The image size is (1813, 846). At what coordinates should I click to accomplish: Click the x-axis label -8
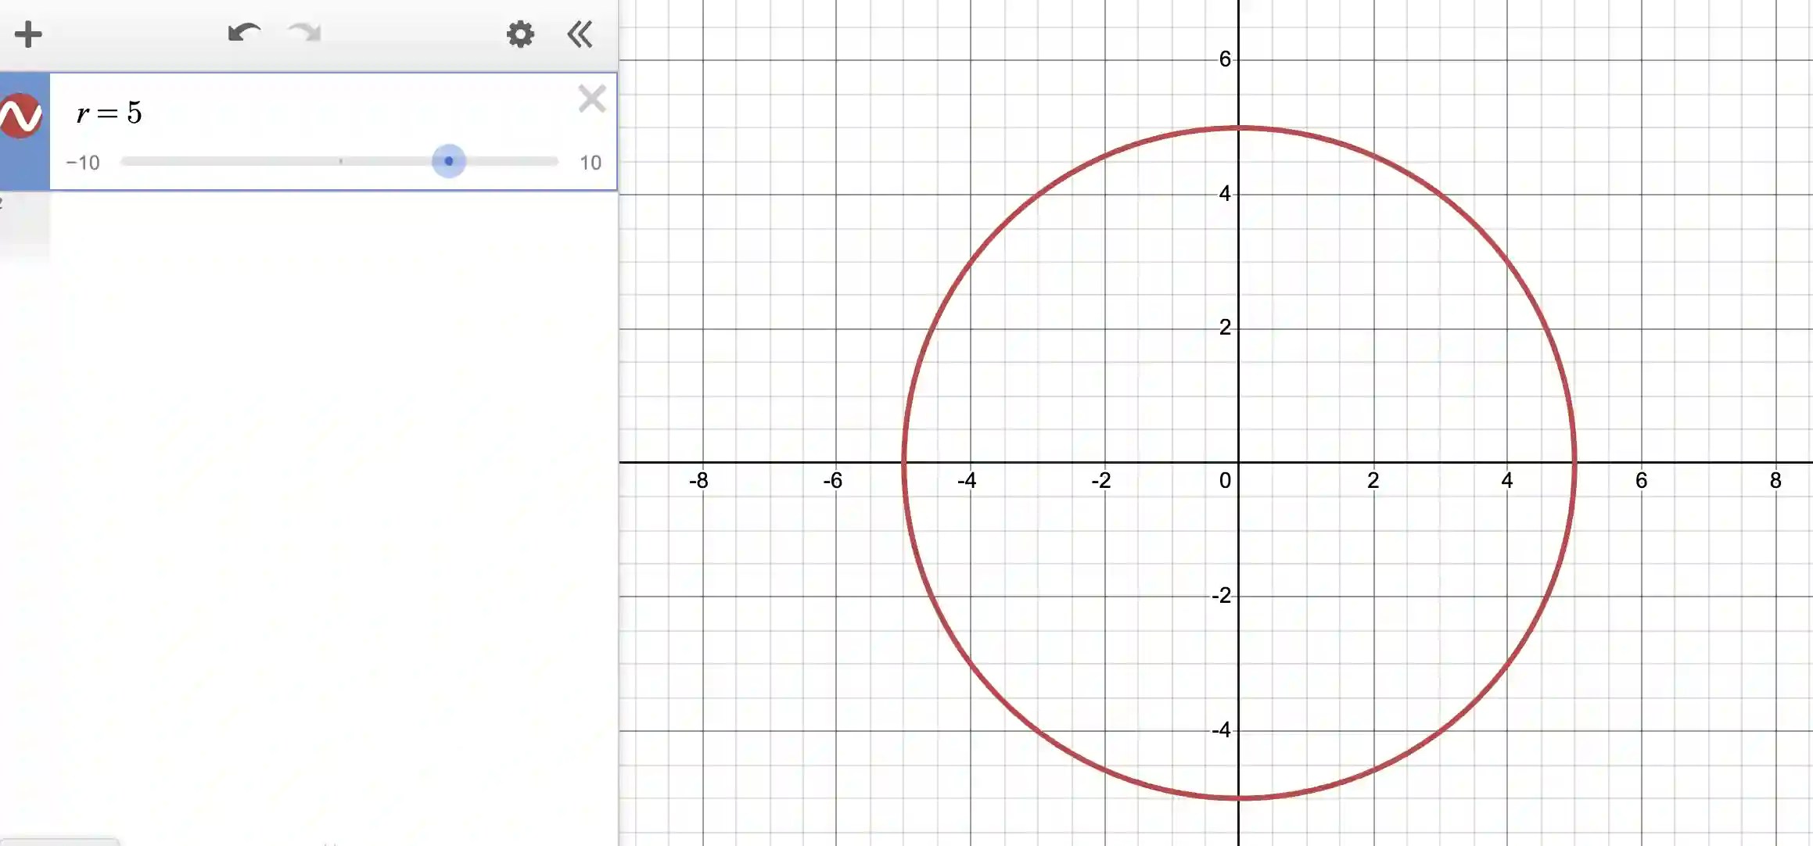[698, 480]
